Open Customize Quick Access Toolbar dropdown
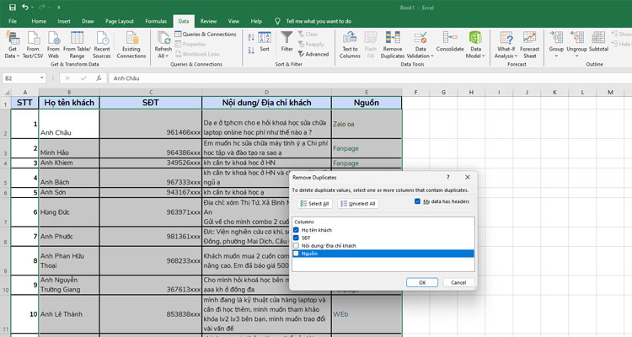This screenshot has width=632, height=337. (x=59, y=8)
